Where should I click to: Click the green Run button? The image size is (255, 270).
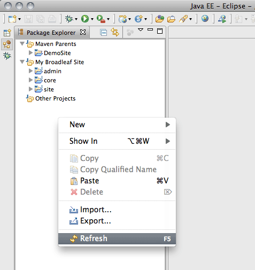pyautogui.click(x=85, y=19)
